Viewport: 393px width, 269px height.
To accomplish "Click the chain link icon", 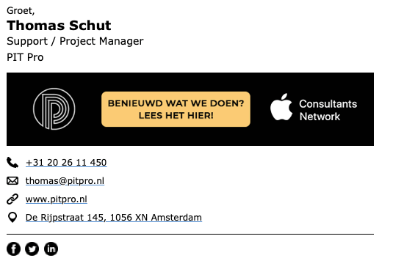I will click(12, 199).
